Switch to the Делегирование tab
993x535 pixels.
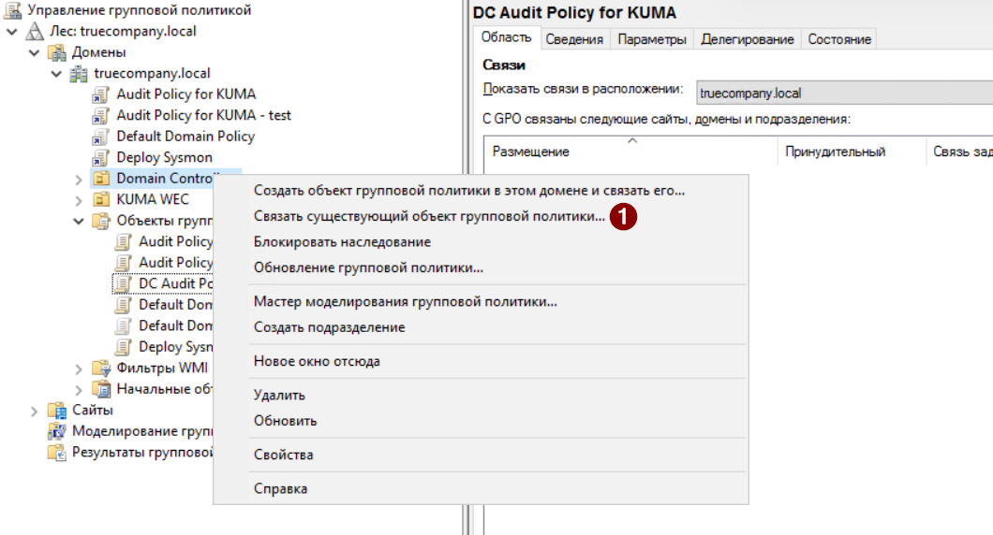tap(748, 39)
